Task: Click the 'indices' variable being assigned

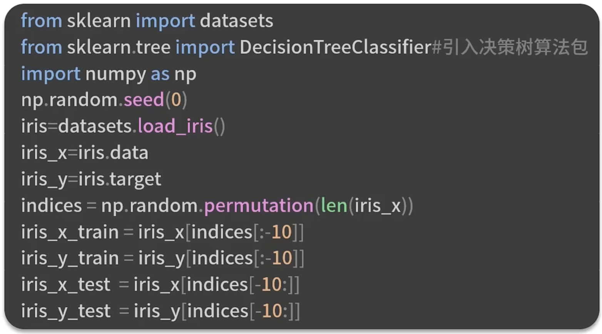Action: pyautogui.click(x=51, y=205)
